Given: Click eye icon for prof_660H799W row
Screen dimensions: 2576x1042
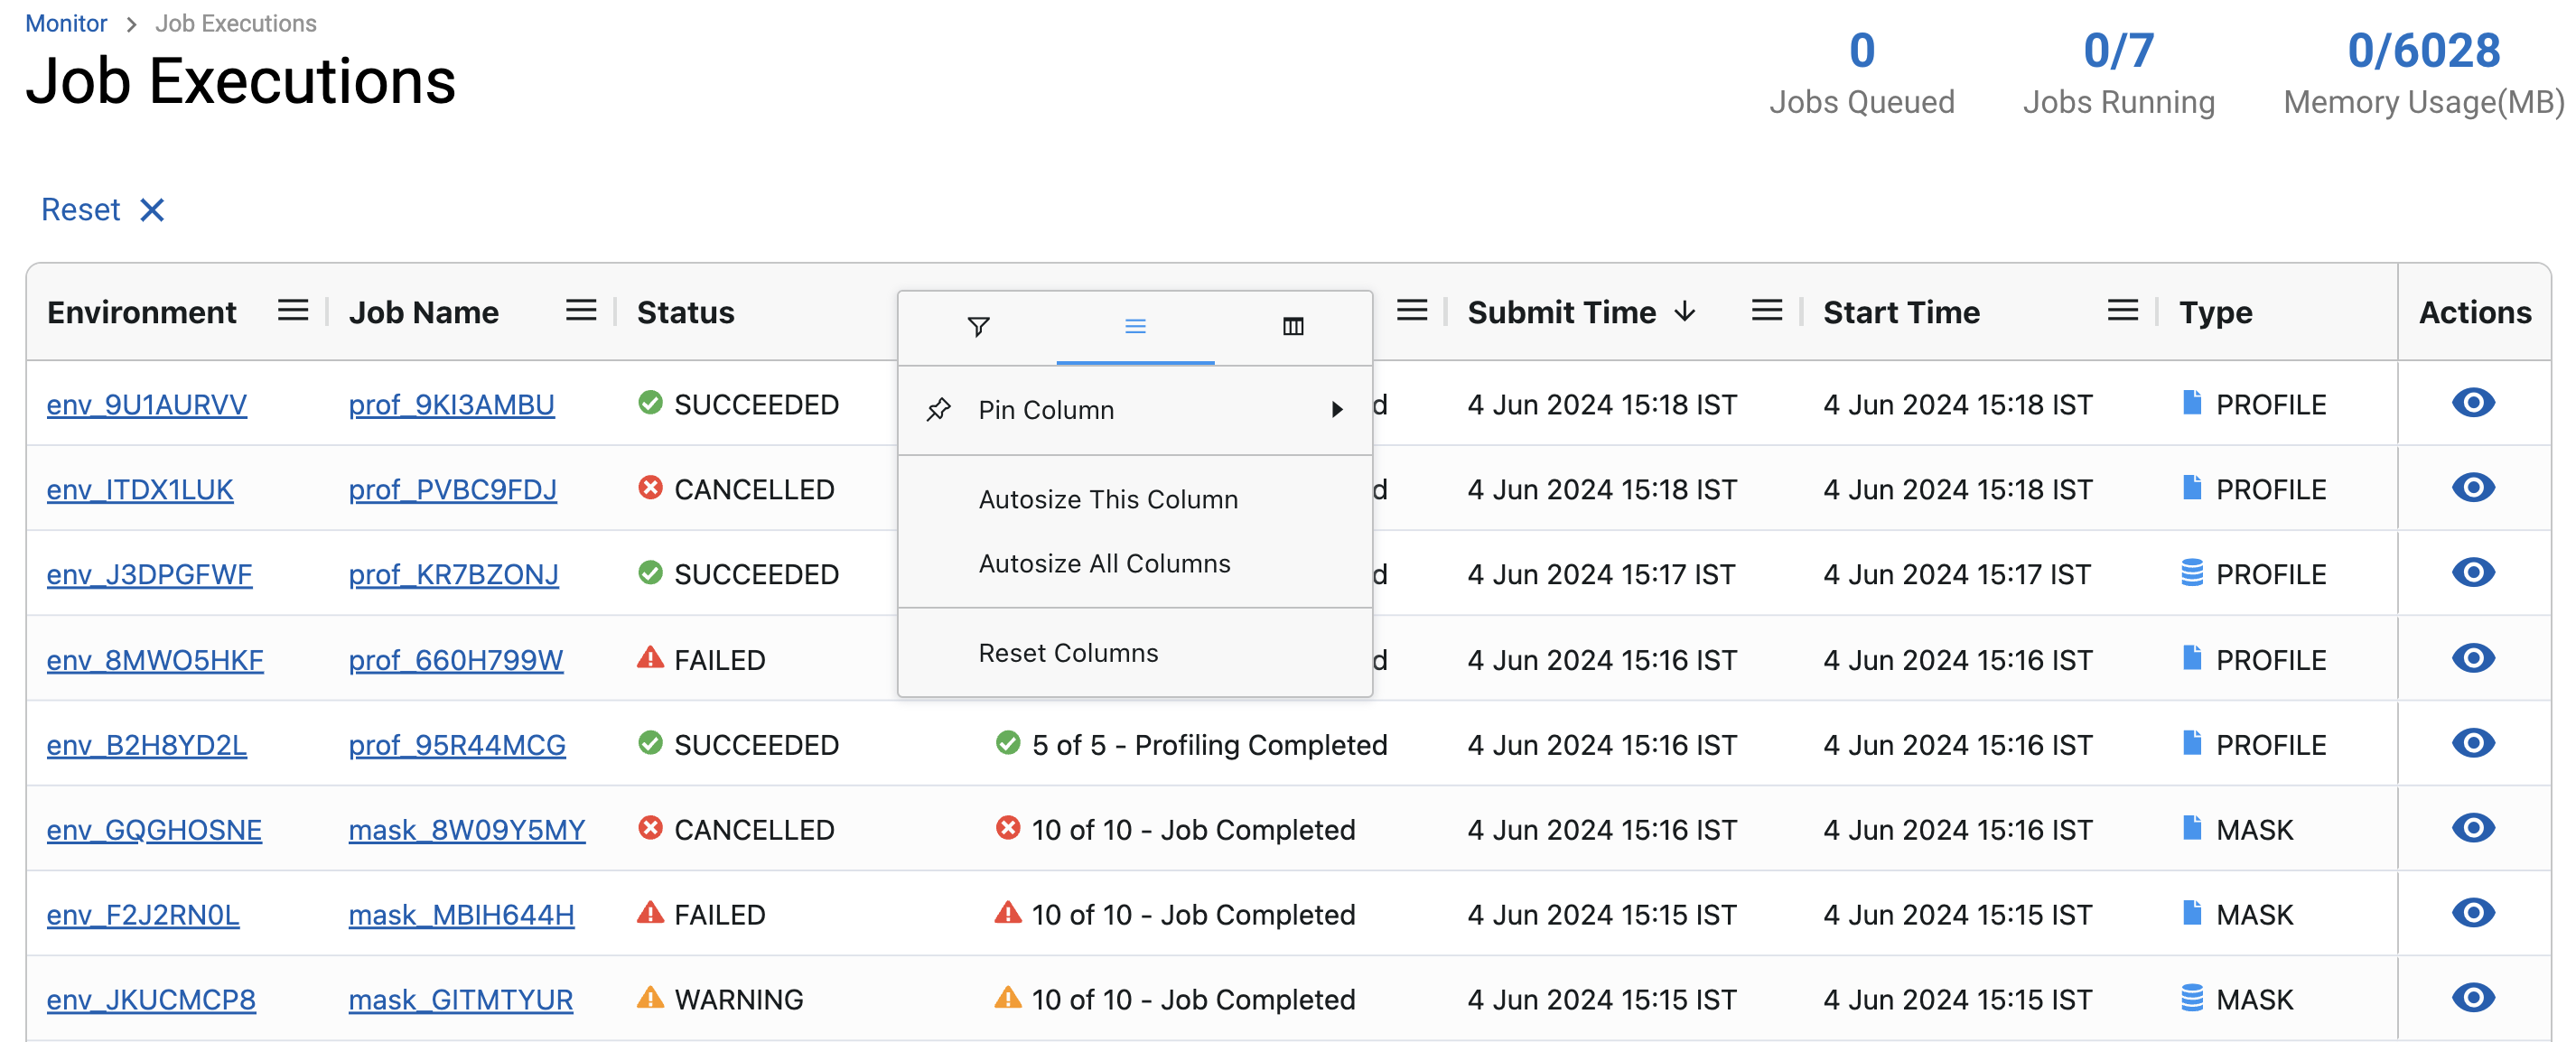Looking at the screenshot, I should 2472,658.
